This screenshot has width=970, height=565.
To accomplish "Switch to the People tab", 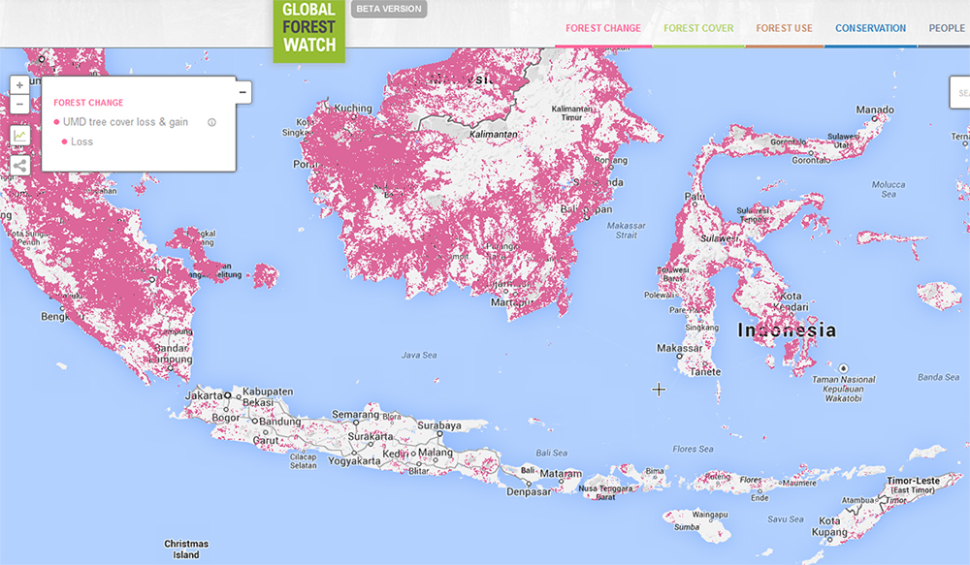I will coord(947,28).
